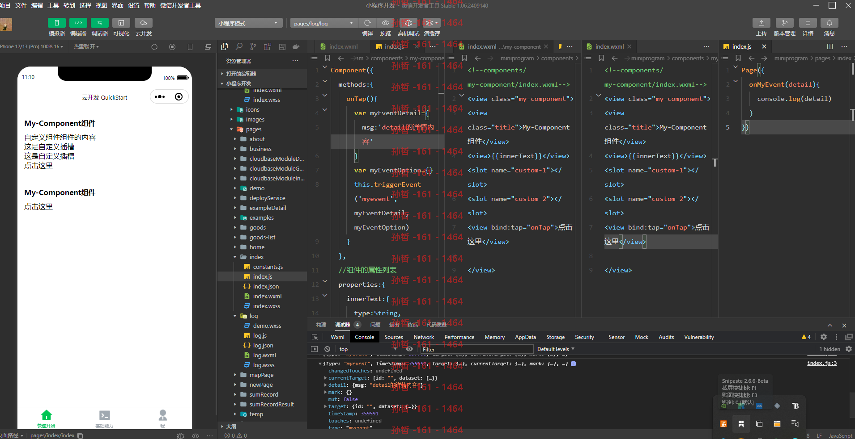
Task: Toggle the 编辑器 editor panel button
Action: point(78,23)
